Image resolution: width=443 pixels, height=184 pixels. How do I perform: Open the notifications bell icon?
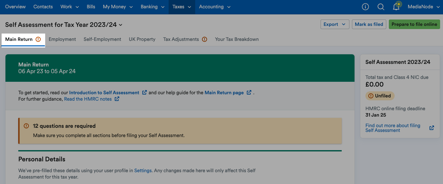397,6
